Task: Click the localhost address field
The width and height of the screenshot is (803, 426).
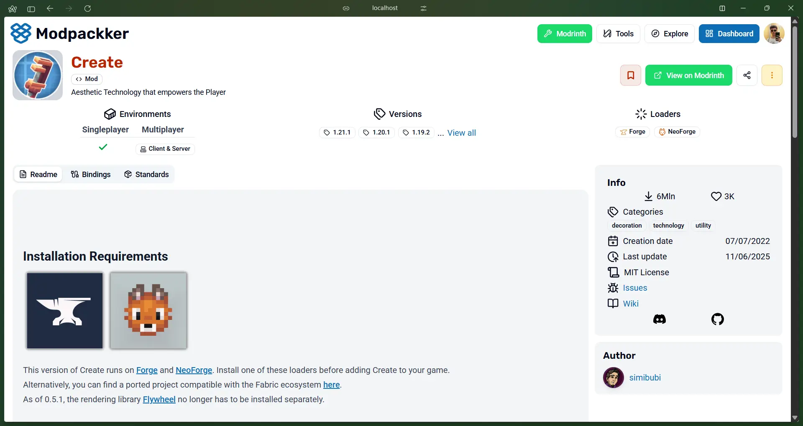Action: coord(385,8)
